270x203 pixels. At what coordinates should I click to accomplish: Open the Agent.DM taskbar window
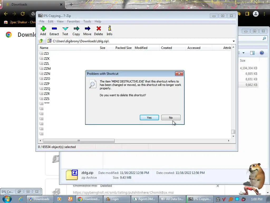pos(145,199)
